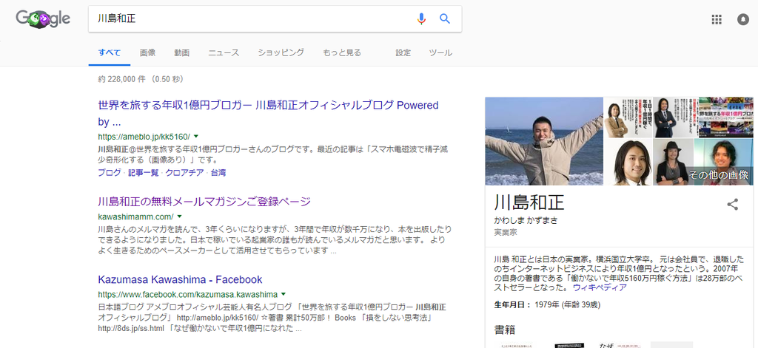
Task: Open the Google apps grid
Action: 717,19
